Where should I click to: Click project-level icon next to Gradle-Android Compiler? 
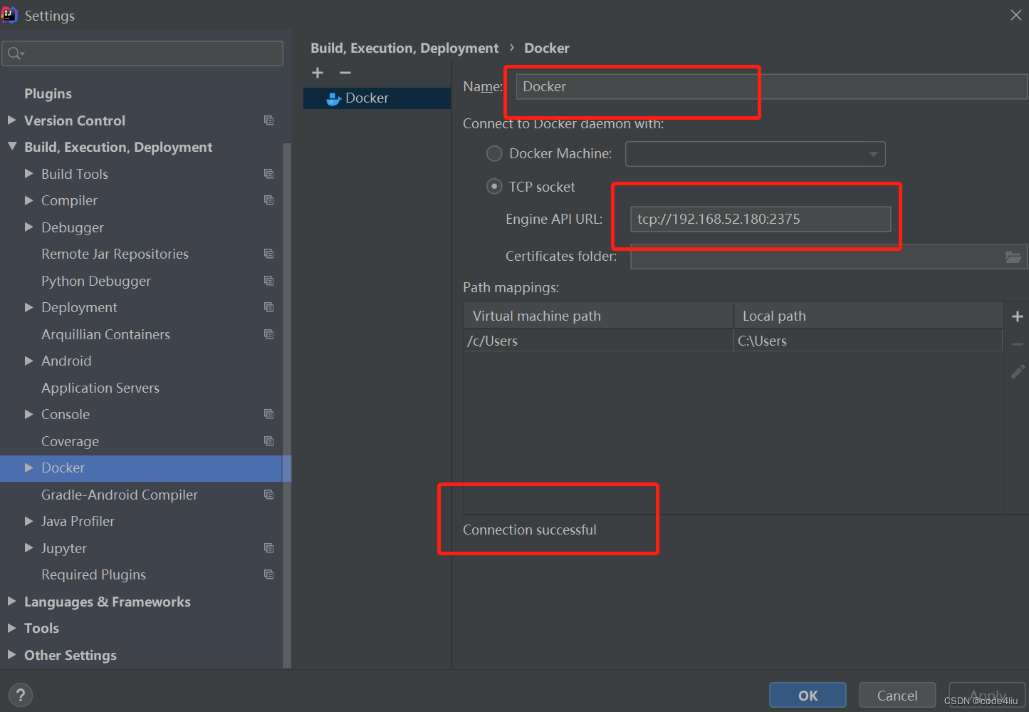[268, 495]
